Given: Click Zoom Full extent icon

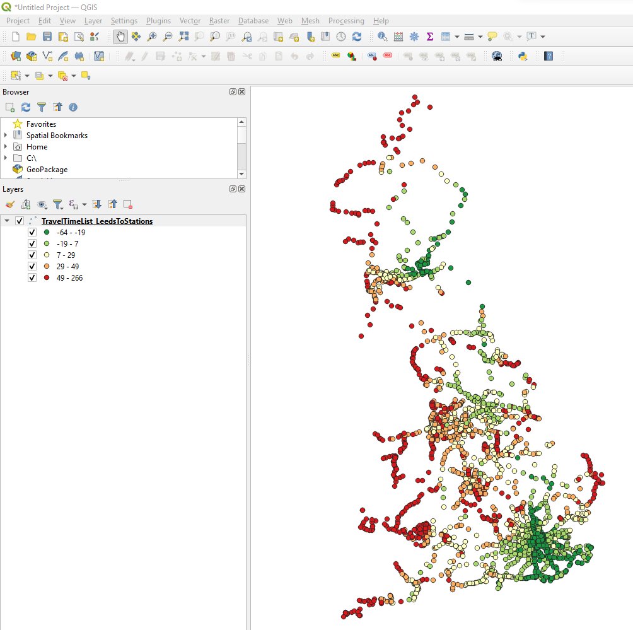Looking at the screenshot, I should coord(183,37).
